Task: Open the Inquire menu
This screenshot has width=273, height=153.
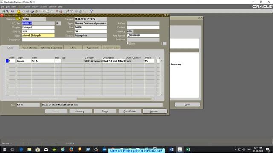Action: (x=35, y=7)
